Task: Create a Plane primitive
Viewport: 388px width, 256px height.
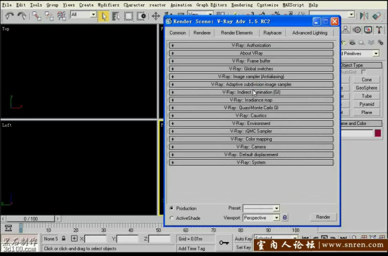Action: coord(367,112)
